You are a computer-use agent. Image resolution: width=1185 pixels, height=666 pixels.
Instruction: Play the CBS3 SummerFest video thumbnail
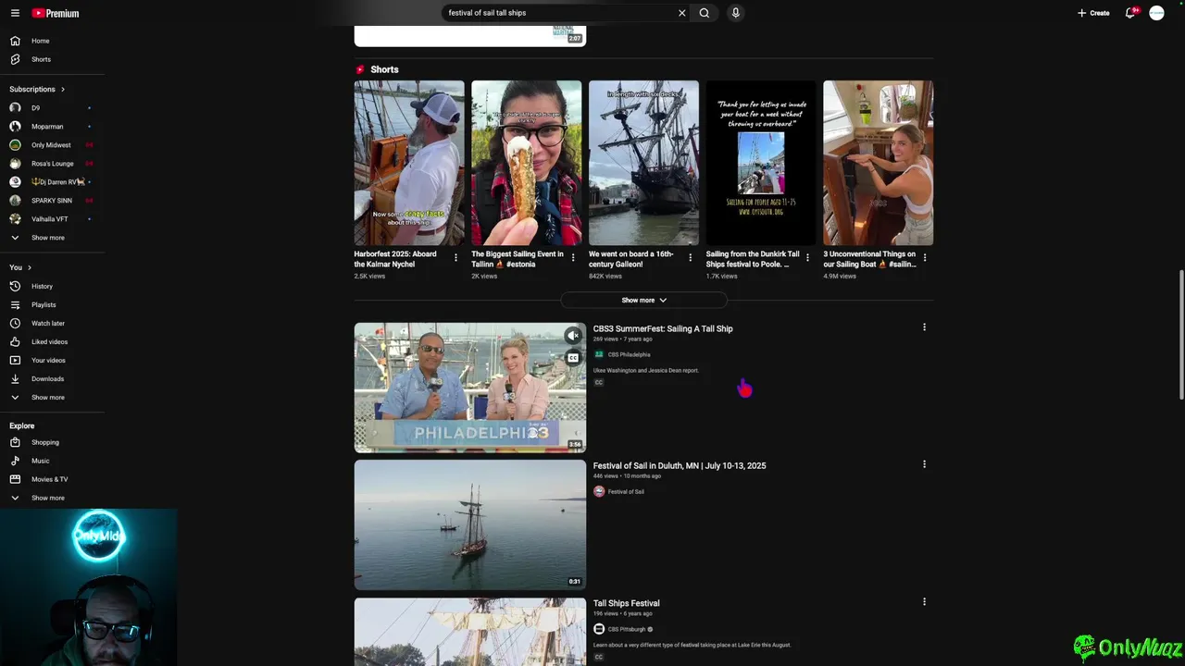click(x=470, y=388)
